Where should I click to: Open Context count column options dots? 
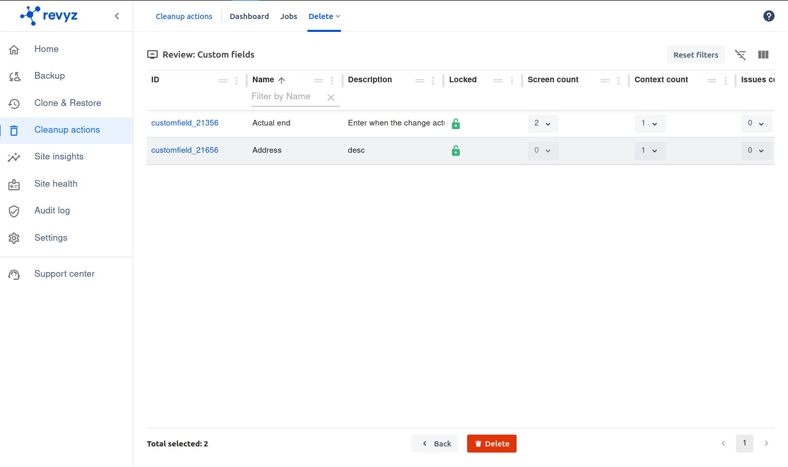(726, 81)
